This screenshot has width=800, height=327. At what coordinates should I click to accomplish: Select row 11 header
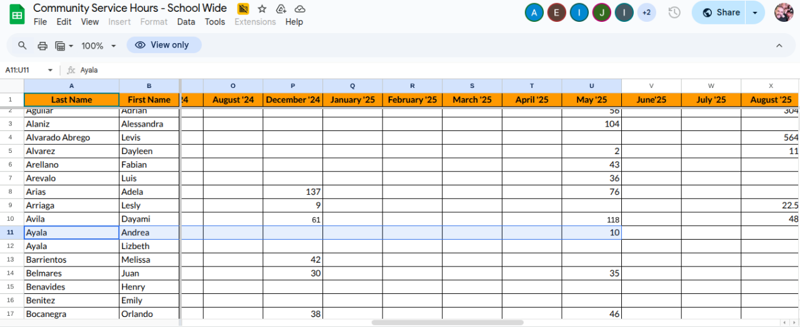click(12, 232)
